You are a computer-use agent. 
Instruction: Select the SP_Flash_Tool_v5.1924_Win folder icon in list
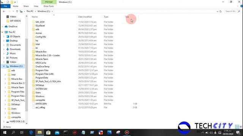33,81
